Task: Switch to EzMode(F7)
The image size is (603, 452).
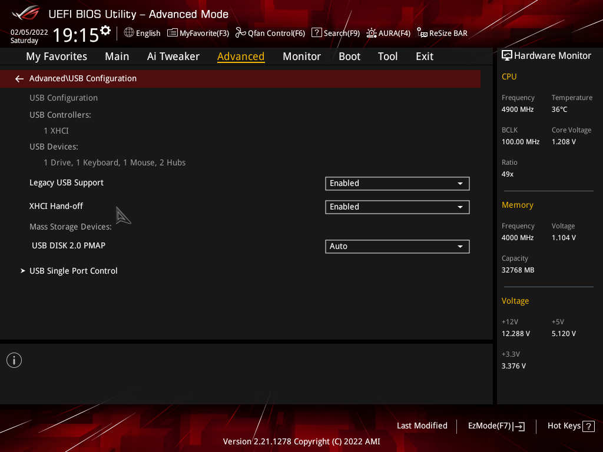Action: 496,426
